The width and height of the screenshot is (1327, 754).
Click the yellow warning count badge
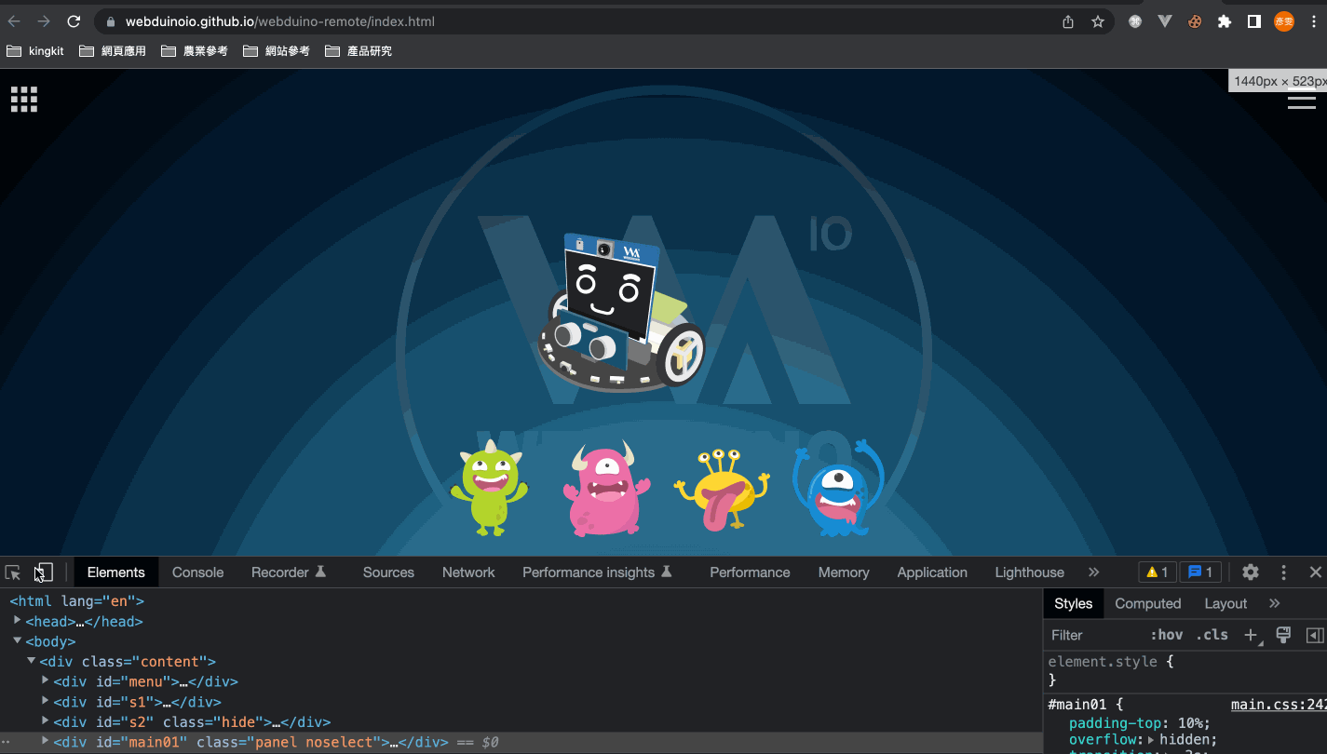click(x=1158, y=572)
